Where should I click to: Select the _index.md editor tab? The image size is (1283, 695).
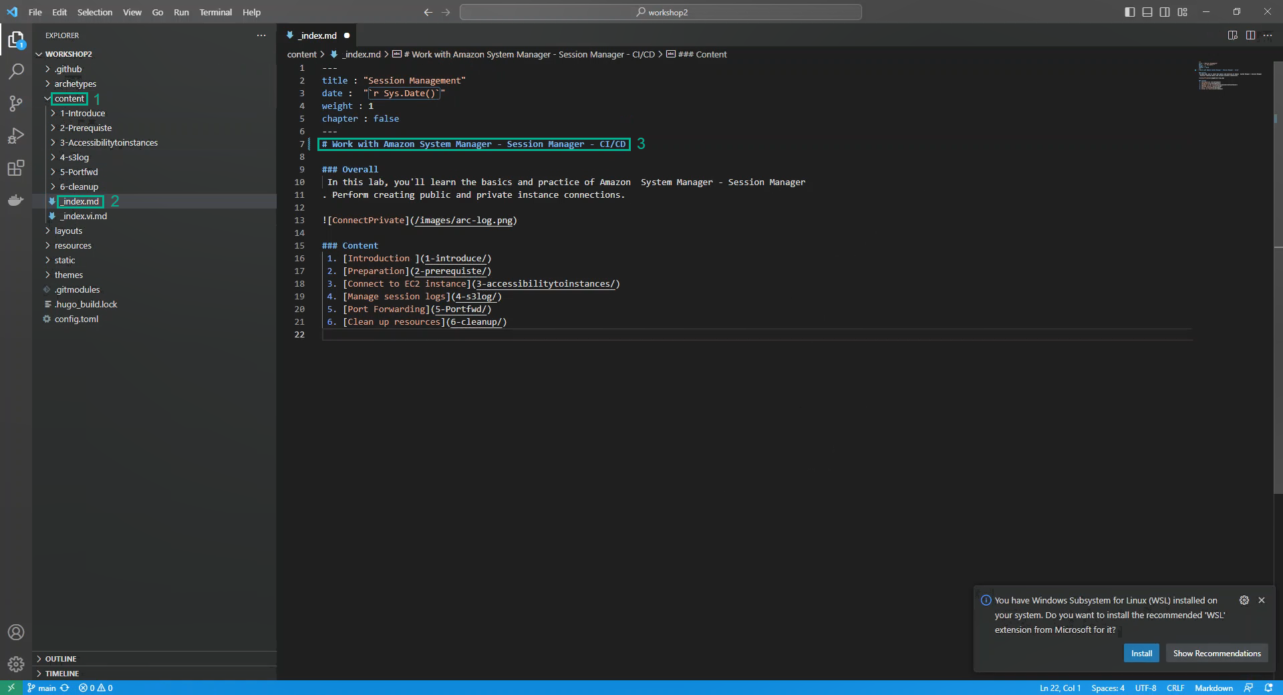(318, 35)
